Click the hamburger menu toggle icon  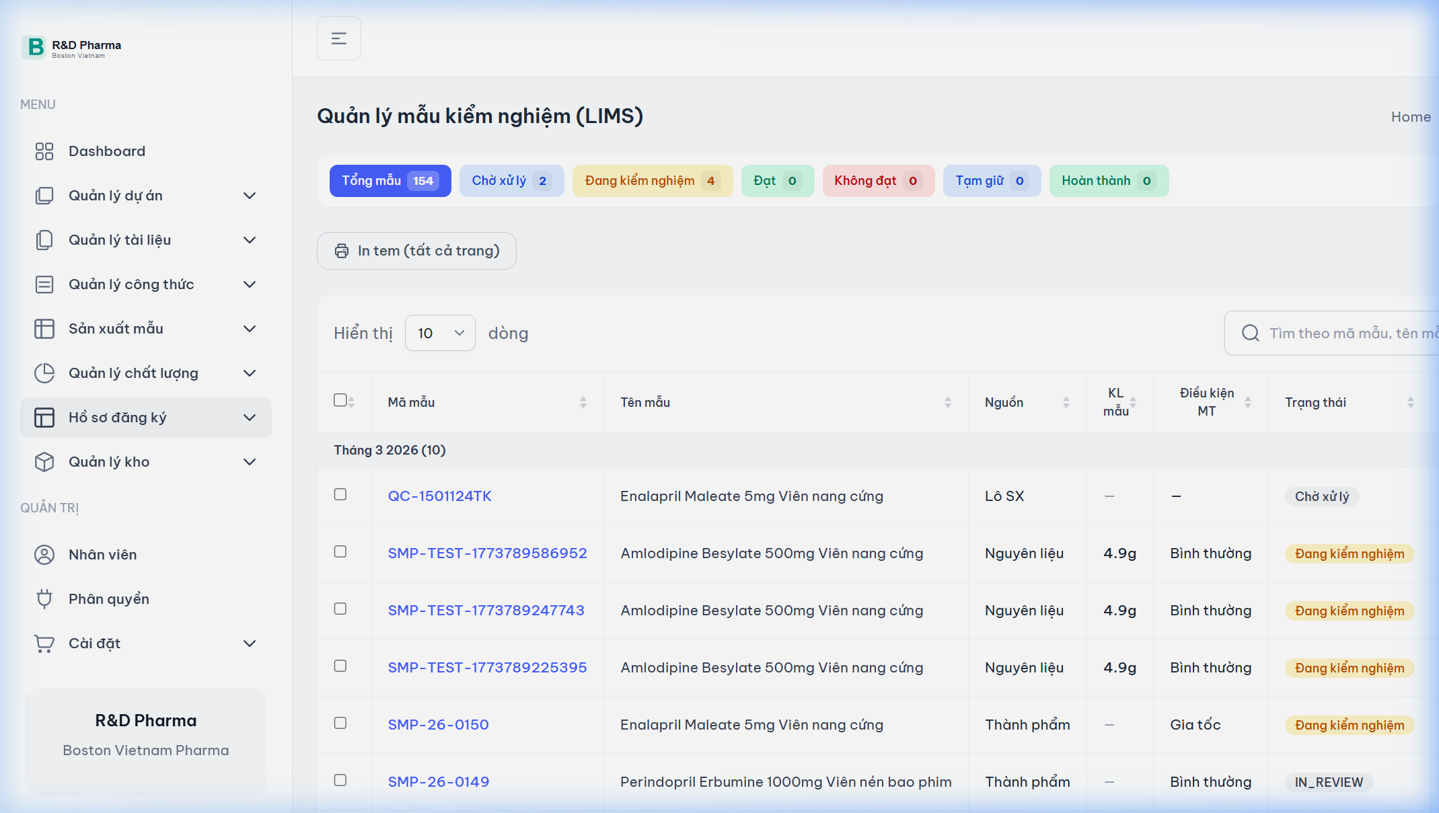(339, 38)
